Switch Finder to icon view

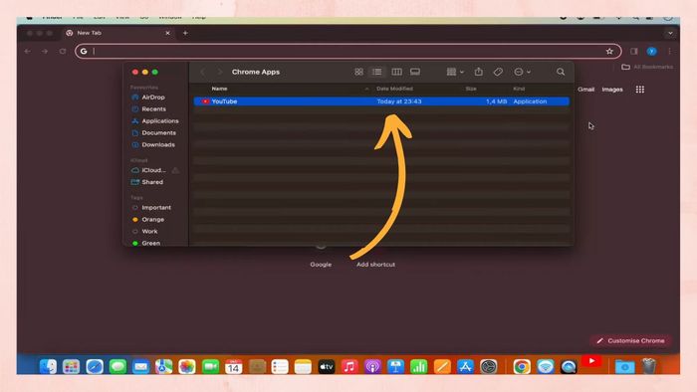point(358,72)
